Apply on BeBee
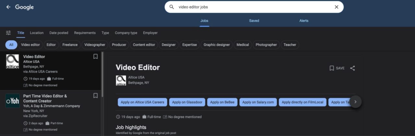Image resolution: width=415 pixels, height=136 pixels. coord(222,102)
